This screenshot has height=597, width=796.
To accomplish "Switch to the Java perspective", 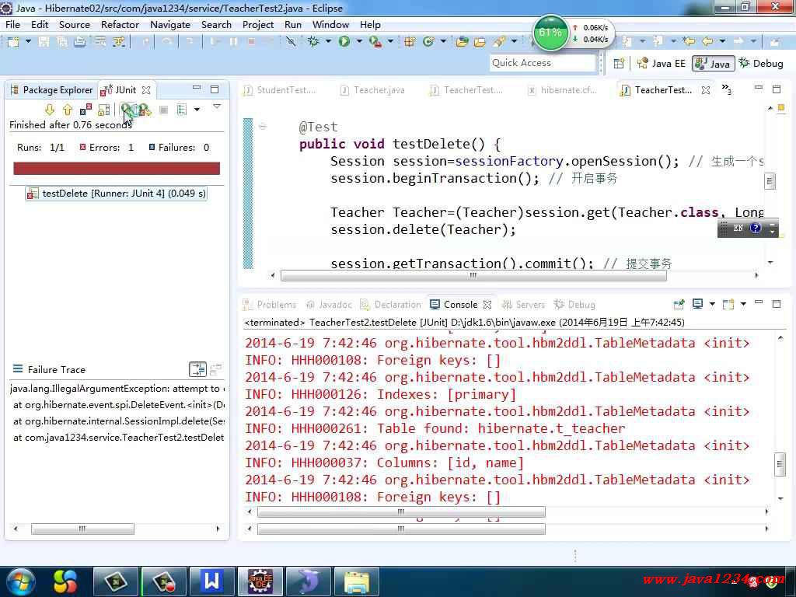I will point(713,64).
